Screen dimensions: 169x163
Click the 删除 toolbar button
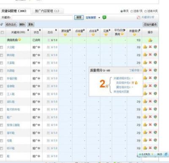[x=22, y=24]
